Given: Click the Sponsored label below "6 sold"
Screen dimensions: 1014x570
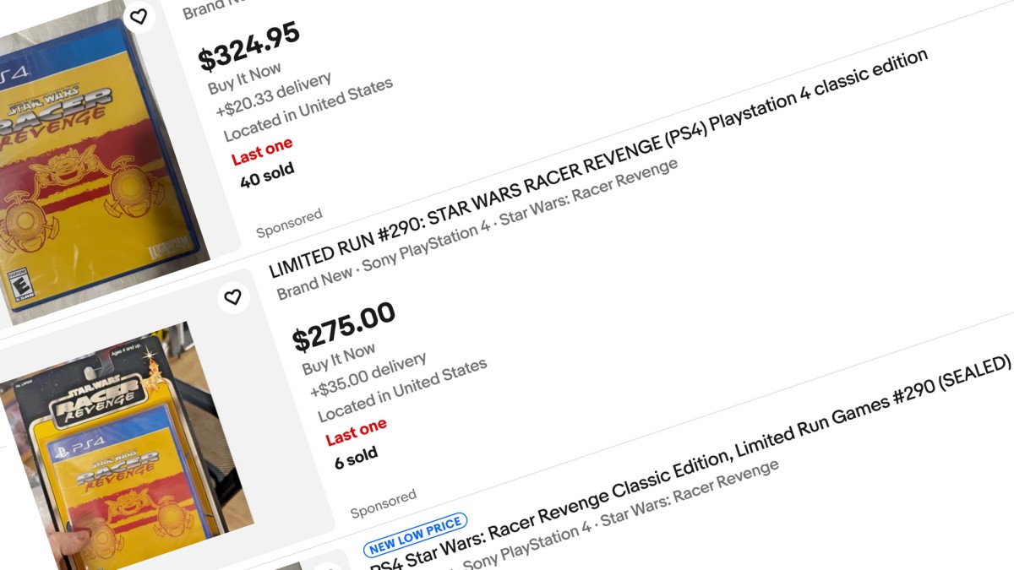Looking at the screenshot, I should click(384, 502).
